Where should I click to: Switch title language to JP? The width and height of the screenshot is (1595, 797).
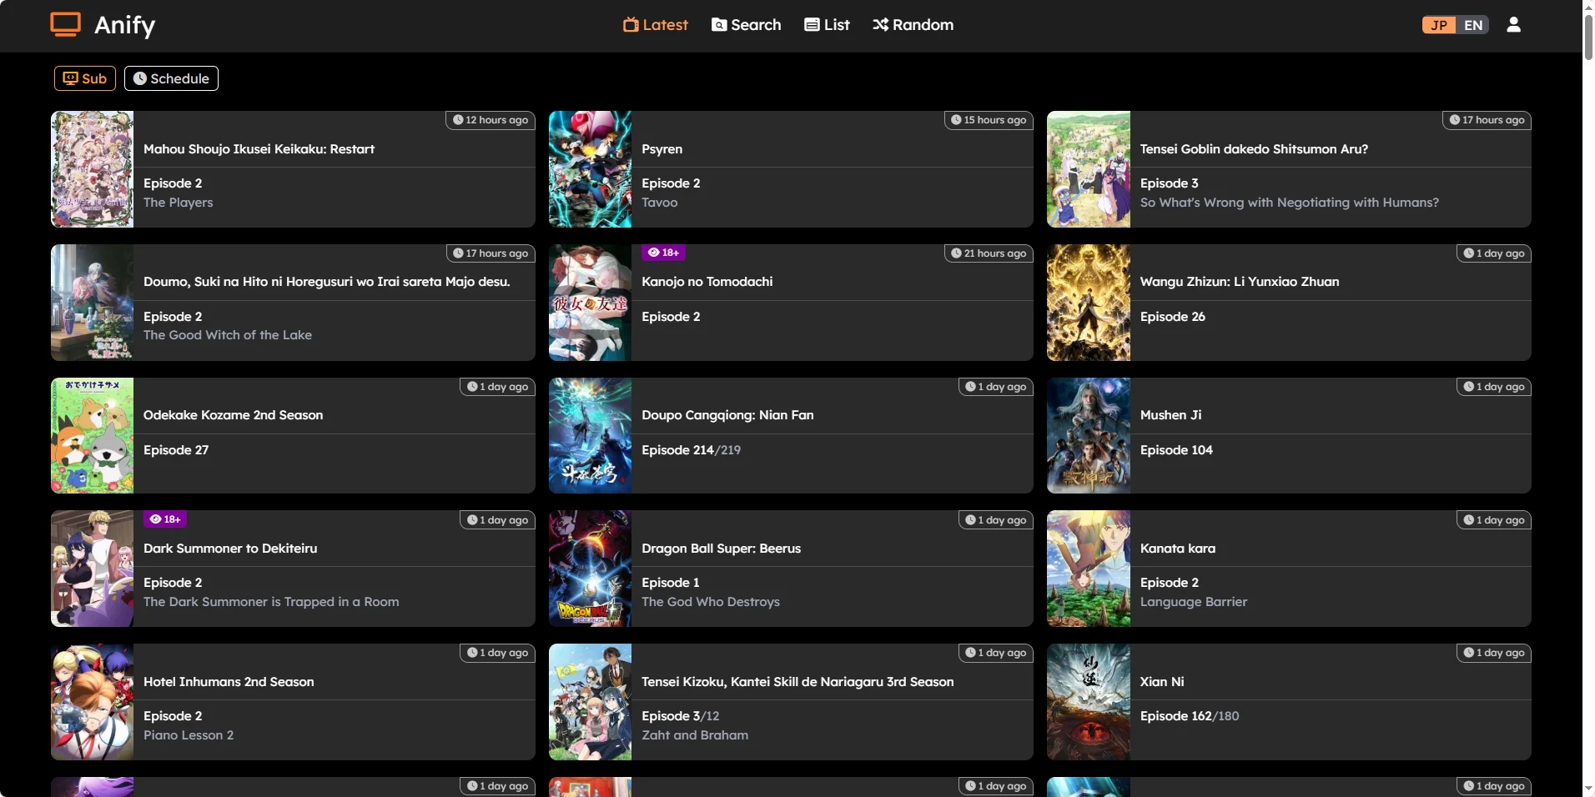1439,25
